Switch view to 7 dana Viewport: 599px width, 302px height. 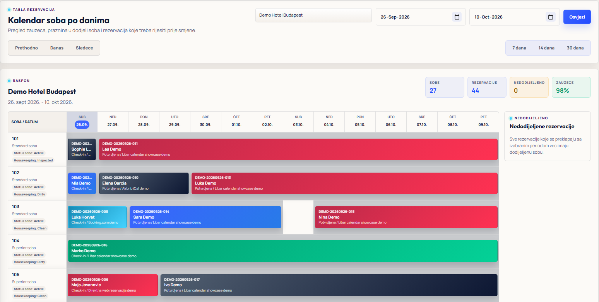coord(519,48)
